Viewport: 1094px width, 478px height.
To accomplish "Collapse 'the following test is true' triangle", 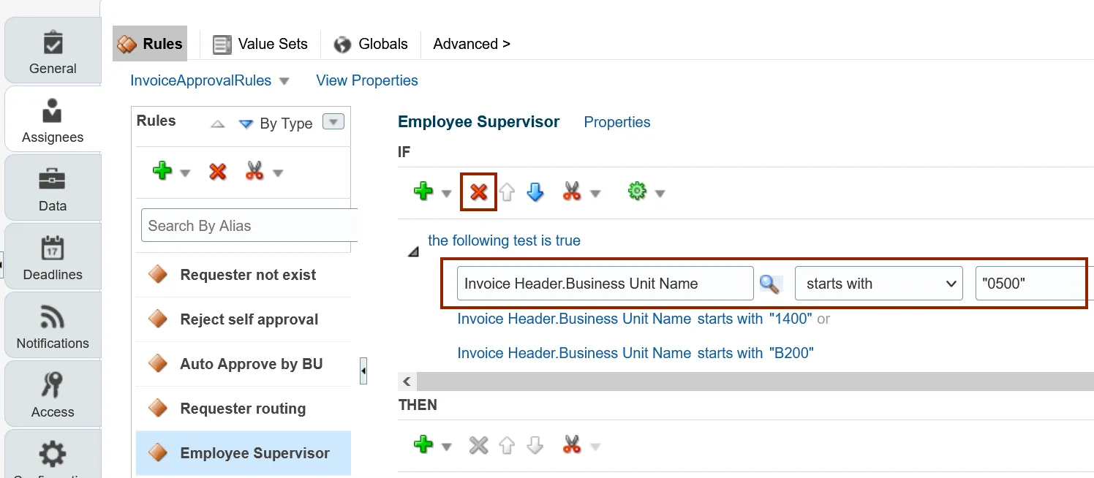I will (414, 251).
